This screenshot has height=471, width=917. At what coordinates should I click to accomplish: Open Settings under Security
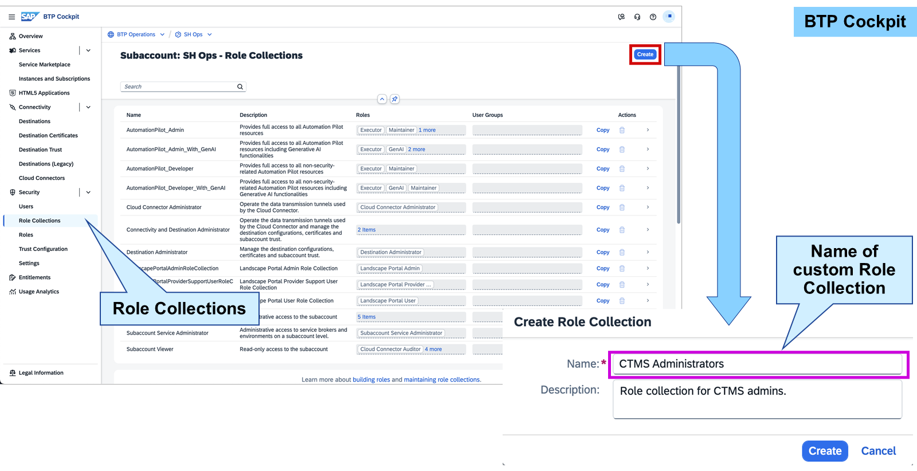pos(29,264)
